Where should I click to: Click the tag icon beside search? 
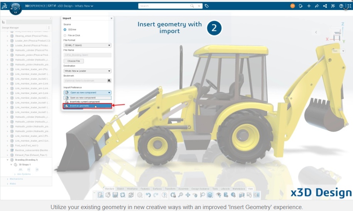tap(207, 6)
